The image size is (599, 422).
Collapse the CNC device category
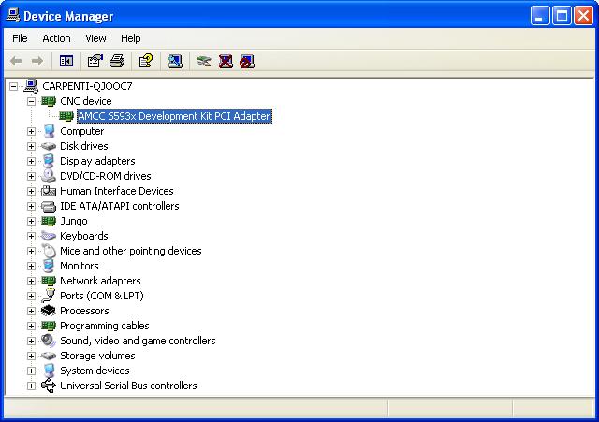(x=31, y=101)
